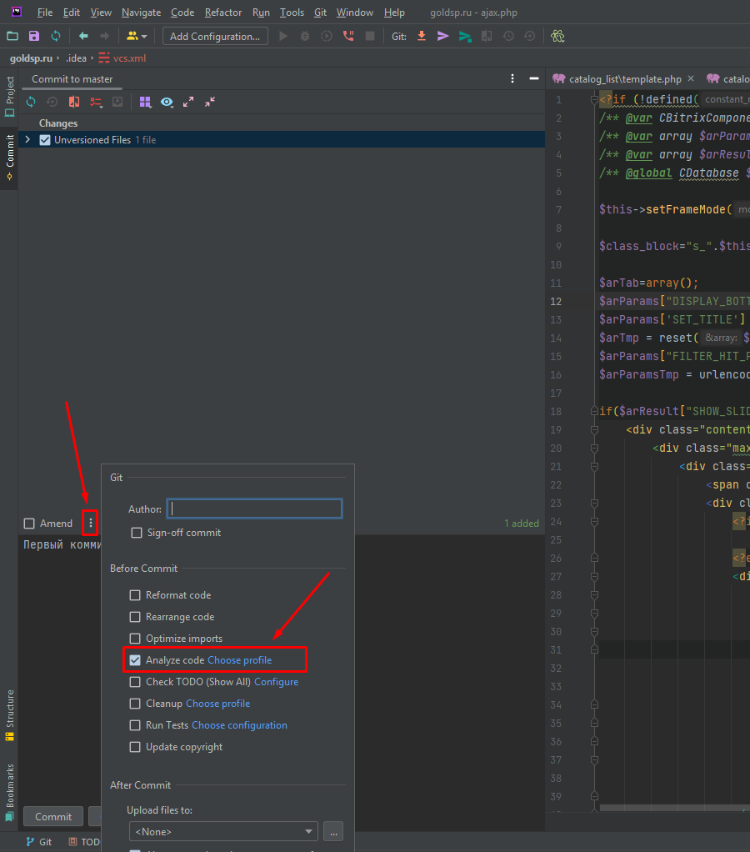Fold code block at line 18
750x852 pixels.
point(594,411)
